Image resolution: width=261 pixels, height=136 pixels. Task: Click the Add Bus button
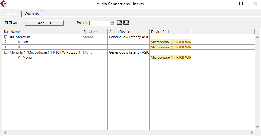point(44,23)
